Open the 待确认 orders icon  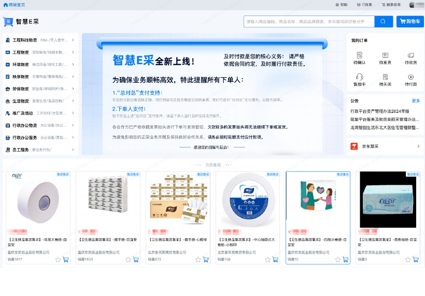point(359,55)
